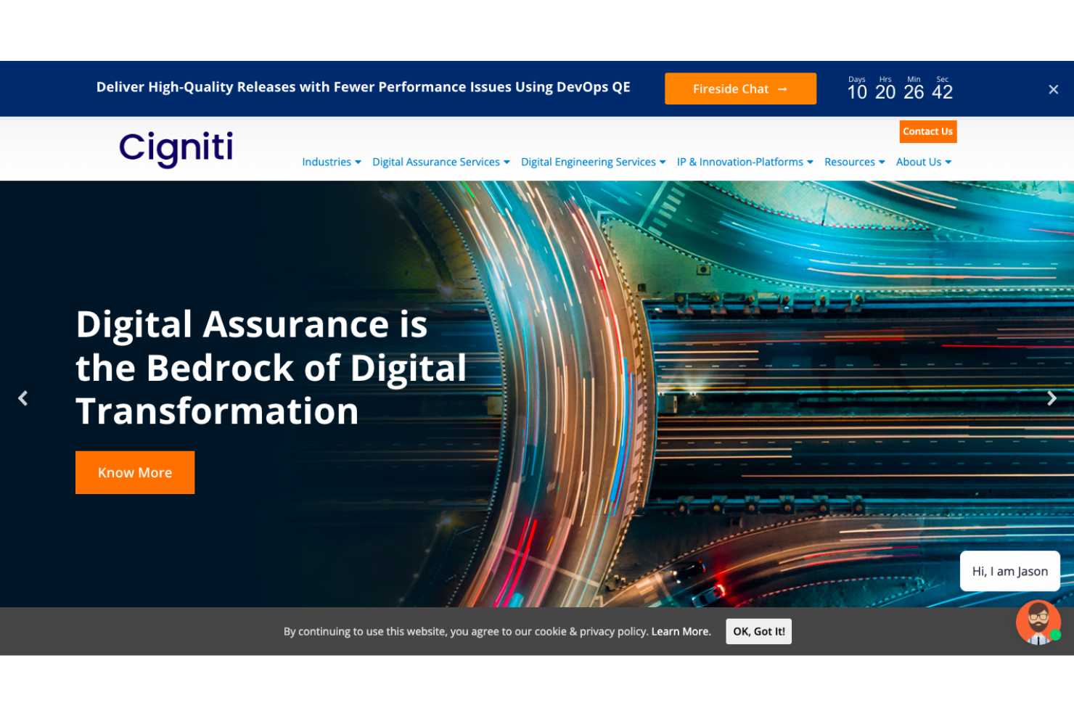The image size is (1074, 716).
Task: Go back a slide using the left arrow
Action: click(x=22, y=398)
